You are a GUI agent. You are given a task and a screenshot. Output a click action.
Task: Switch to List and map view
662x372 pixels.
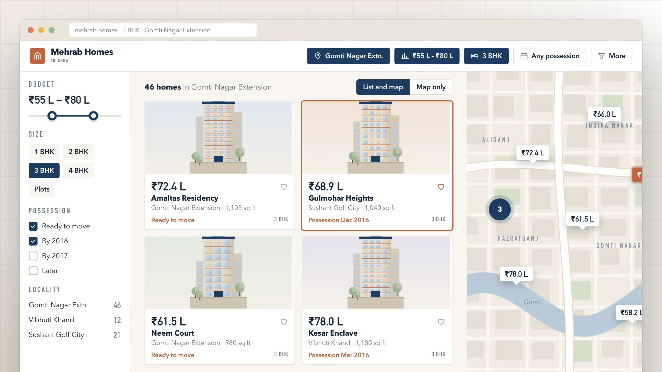tap(383, 87)
